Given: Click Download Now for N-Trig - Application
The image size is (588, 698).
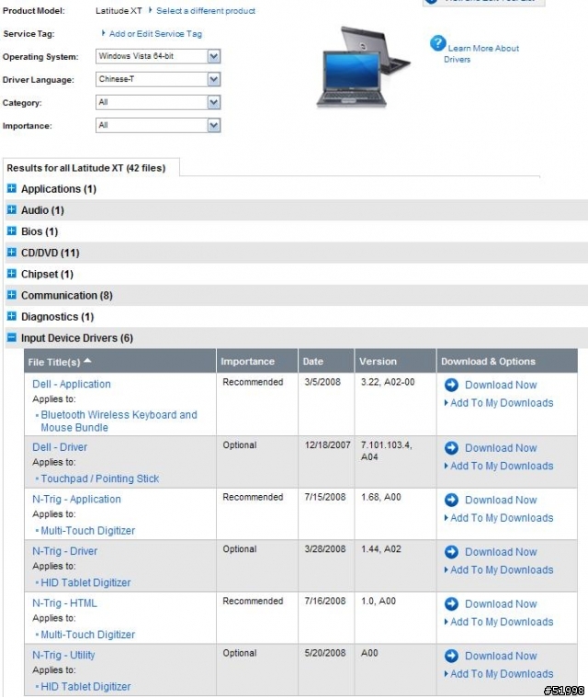Looking at the screenshot, I should click(501, 501).
